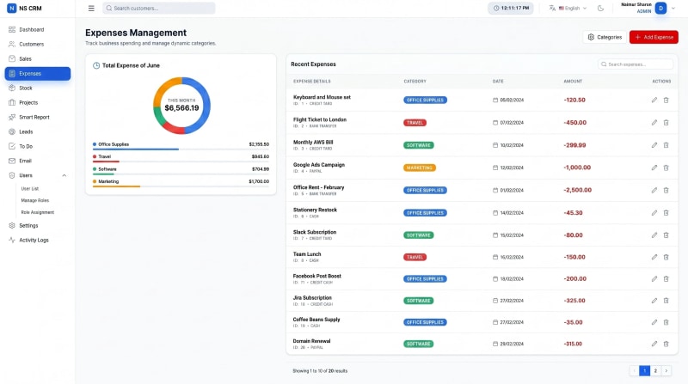Click the Add Expense button
688x384 pixels.
654,37
